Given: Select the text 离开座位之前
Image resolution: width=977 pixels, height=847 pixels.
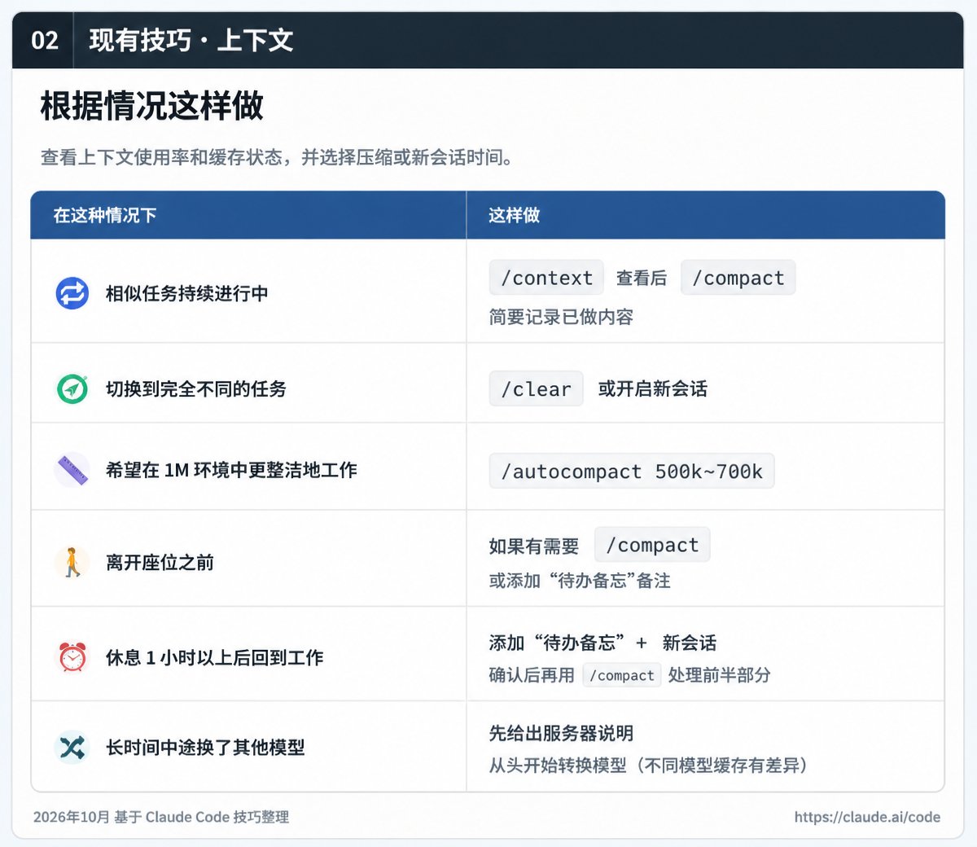Looking at the screenshot, I should [x=160, y=563].
